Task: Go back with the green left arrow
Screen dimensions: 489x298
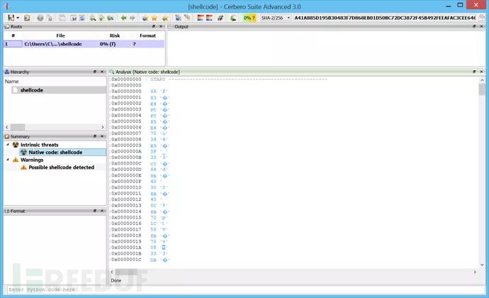Action: pyautogui.click(x=123, y=18)
